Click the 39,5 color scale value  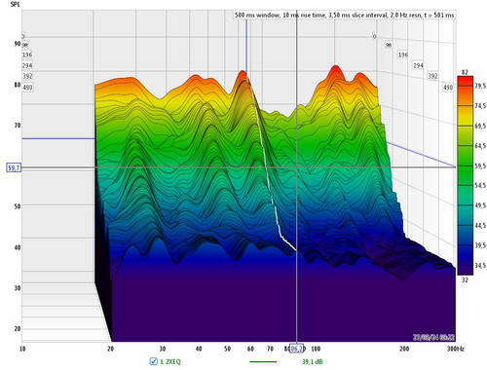(x=480, y=245)
